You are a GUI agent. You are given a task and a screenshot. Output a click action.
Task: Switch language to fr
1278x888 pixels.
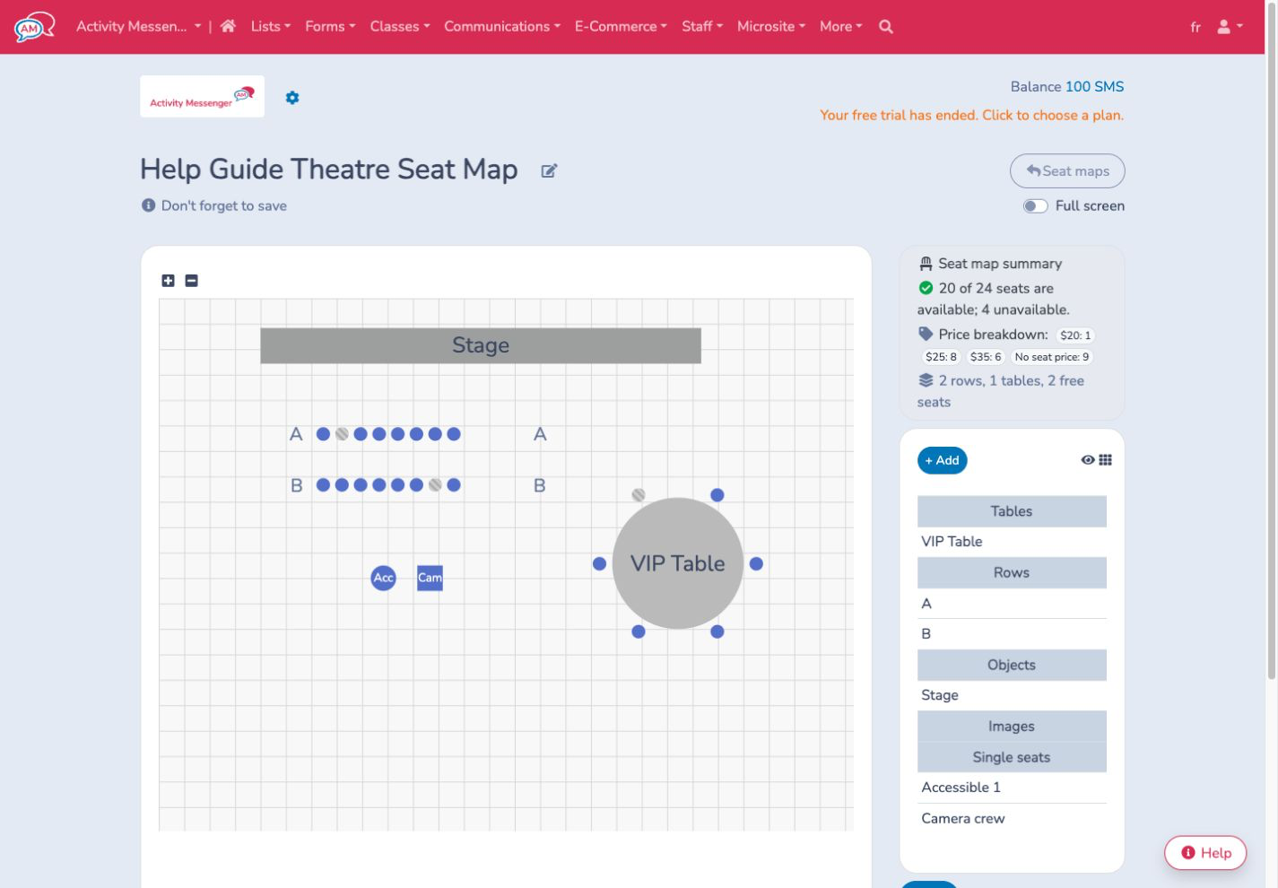pos(1195,28)
